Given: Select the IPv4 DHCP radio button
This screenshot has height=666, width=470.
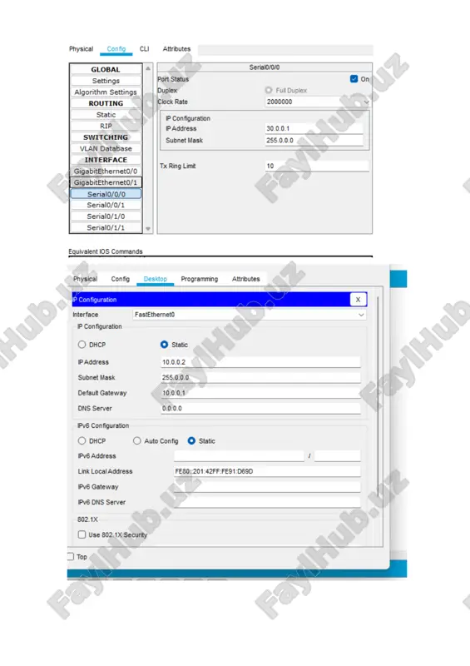Looking at the screenshot, I should pos(82,345).
